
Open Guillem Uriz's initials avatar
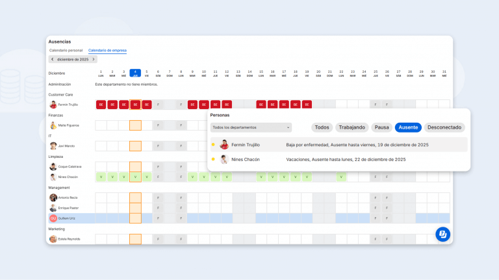coord(53,218)
